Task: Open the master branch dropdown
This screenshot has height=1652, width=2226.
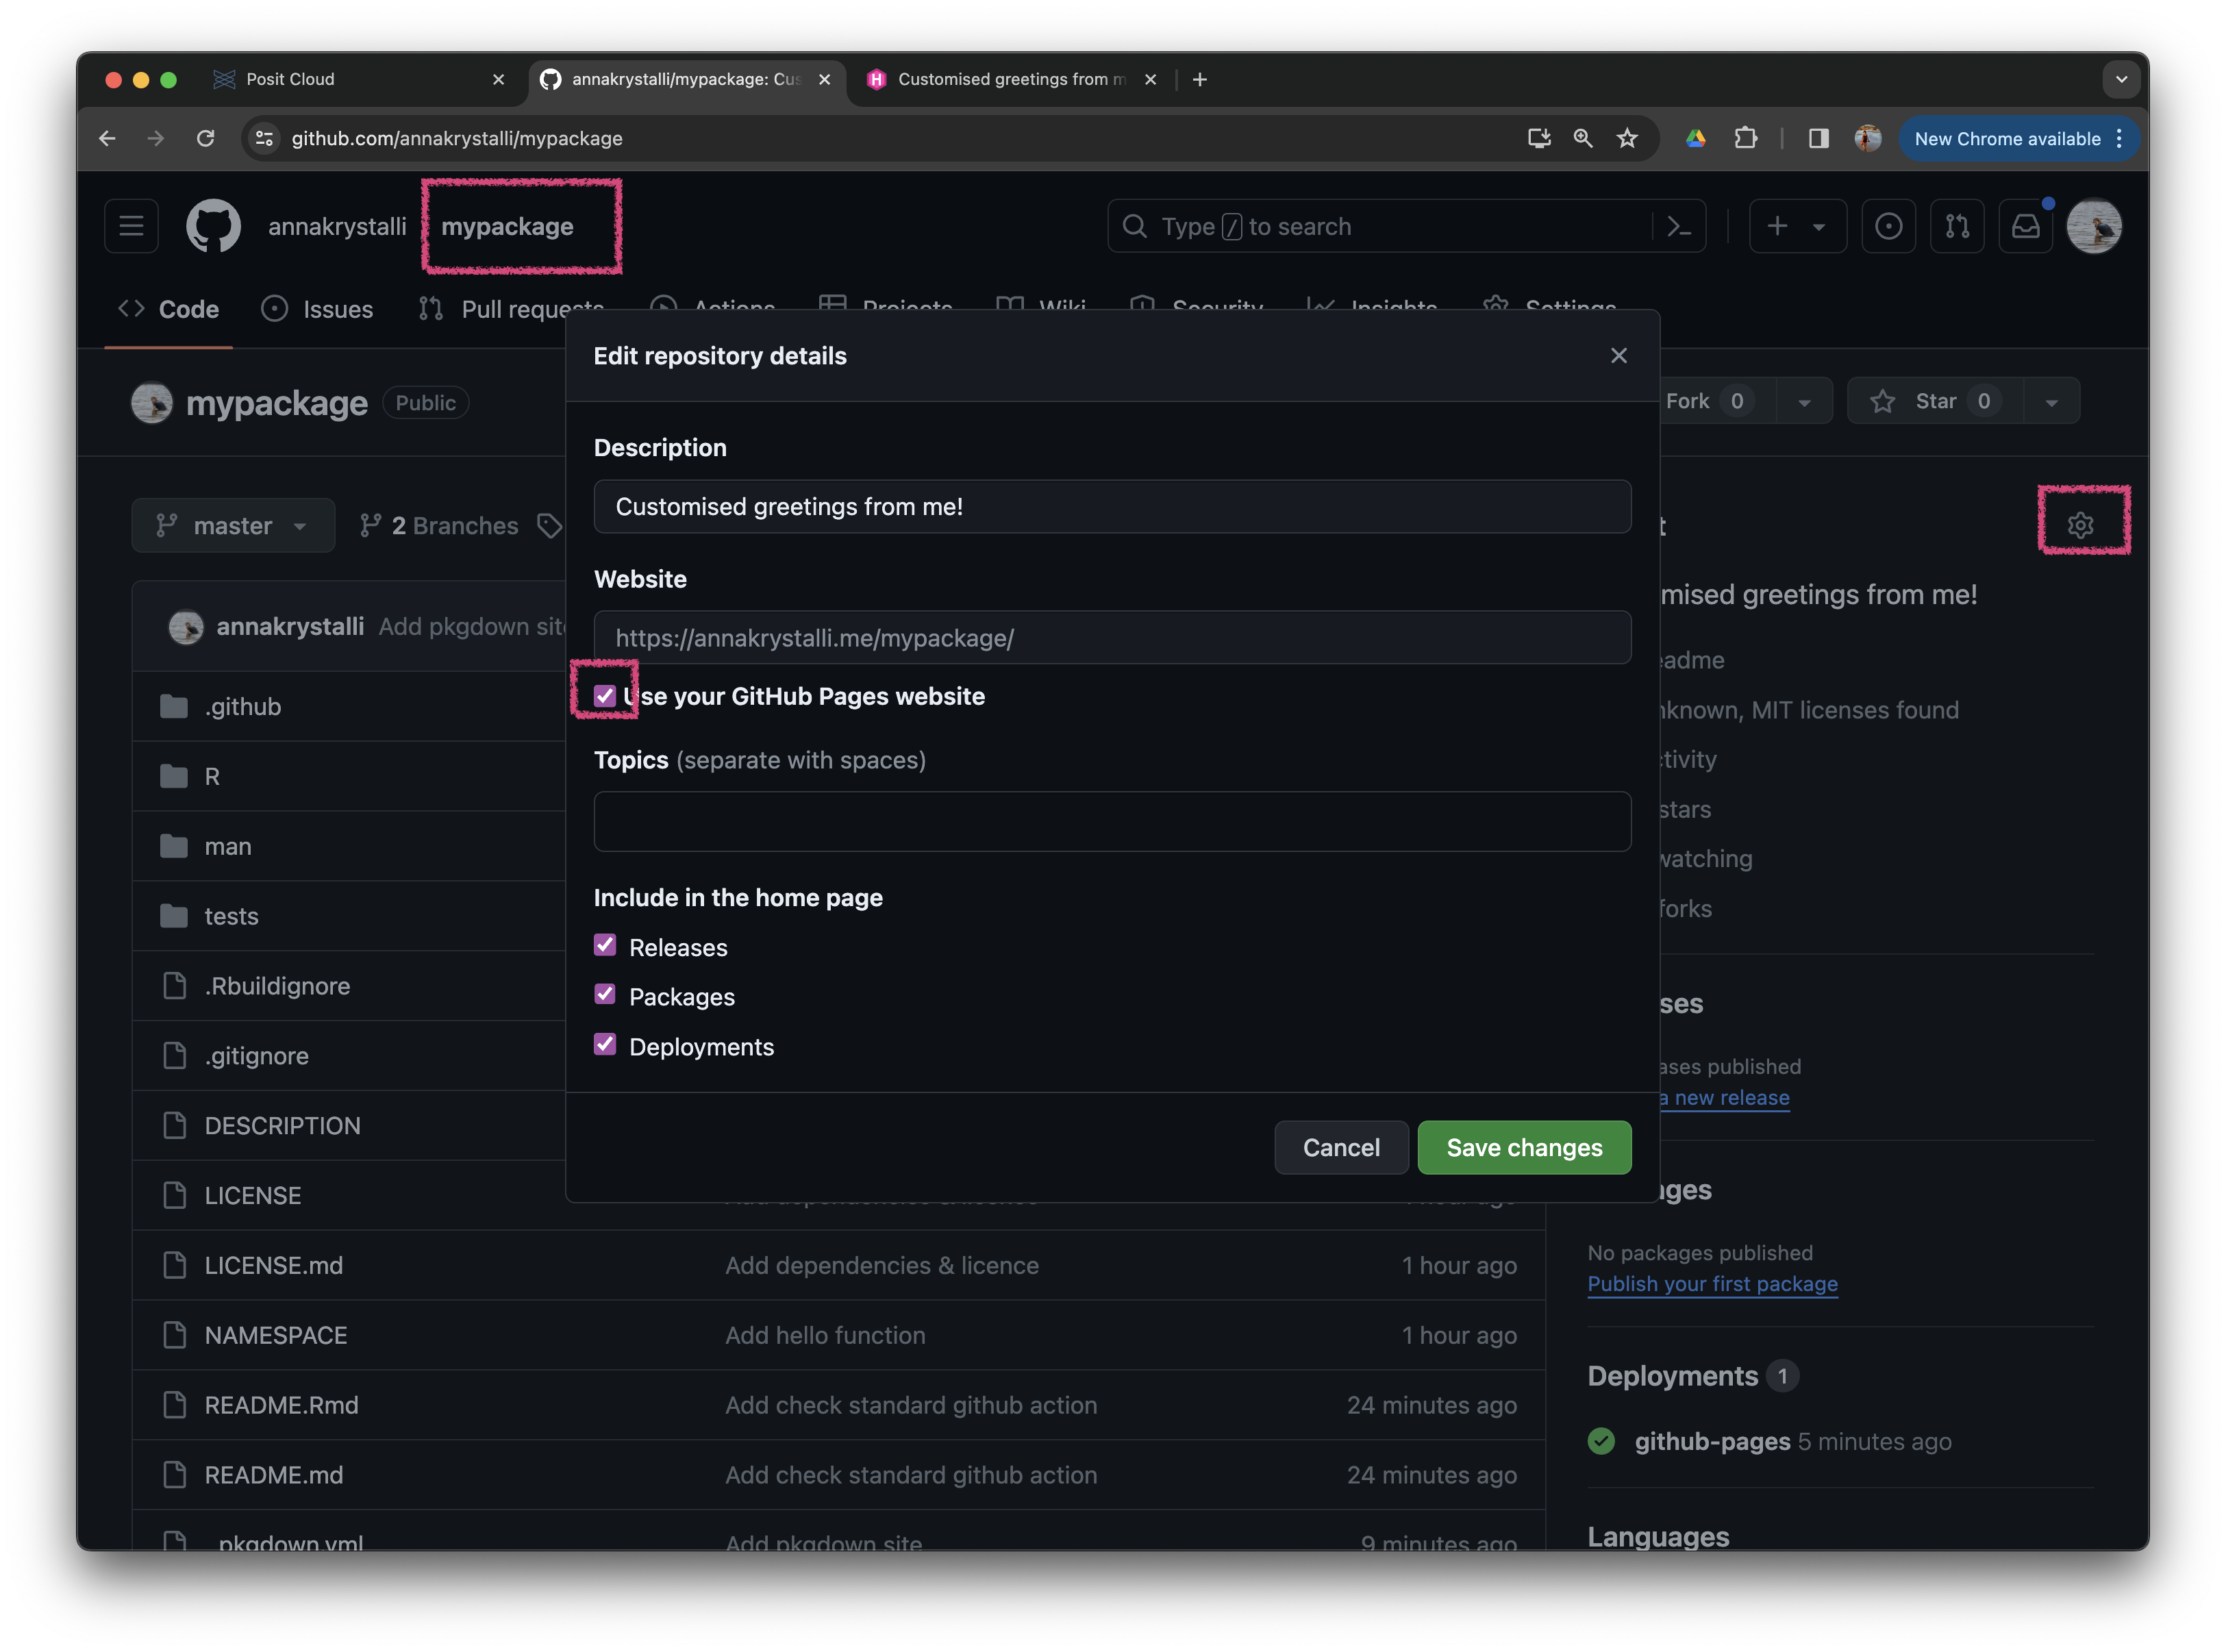Action: click(232, 526)
